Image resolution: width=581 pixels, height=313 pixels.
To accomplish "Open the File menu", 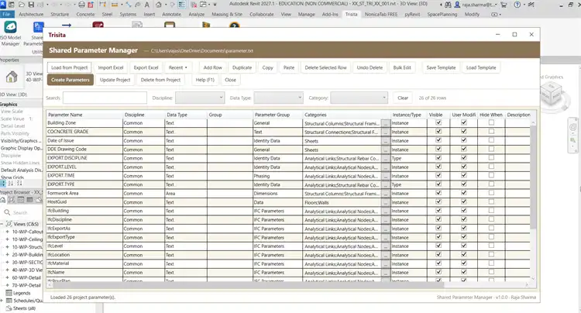I will (7, 14).
